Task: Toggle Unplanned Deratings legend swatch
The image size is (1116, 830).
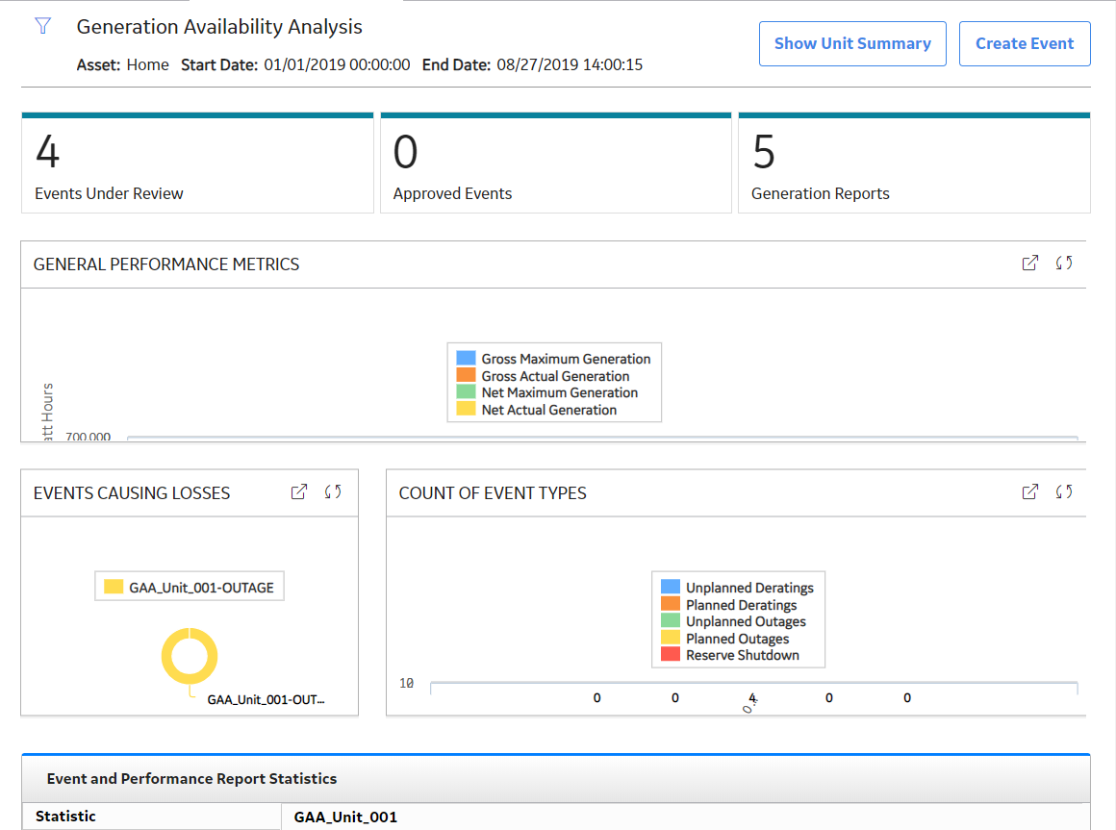Action: (671, 587)
